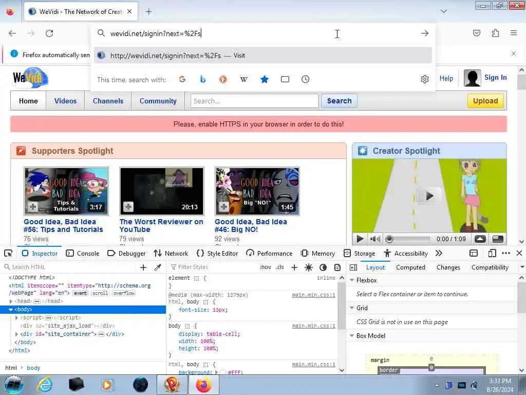Search with Wikipedia this time
The width and height of the screenshot is (526, 395).
(x=244, y=79)
